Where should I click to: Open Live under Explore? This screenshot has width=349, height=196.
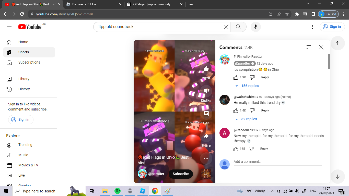(29, 175)
